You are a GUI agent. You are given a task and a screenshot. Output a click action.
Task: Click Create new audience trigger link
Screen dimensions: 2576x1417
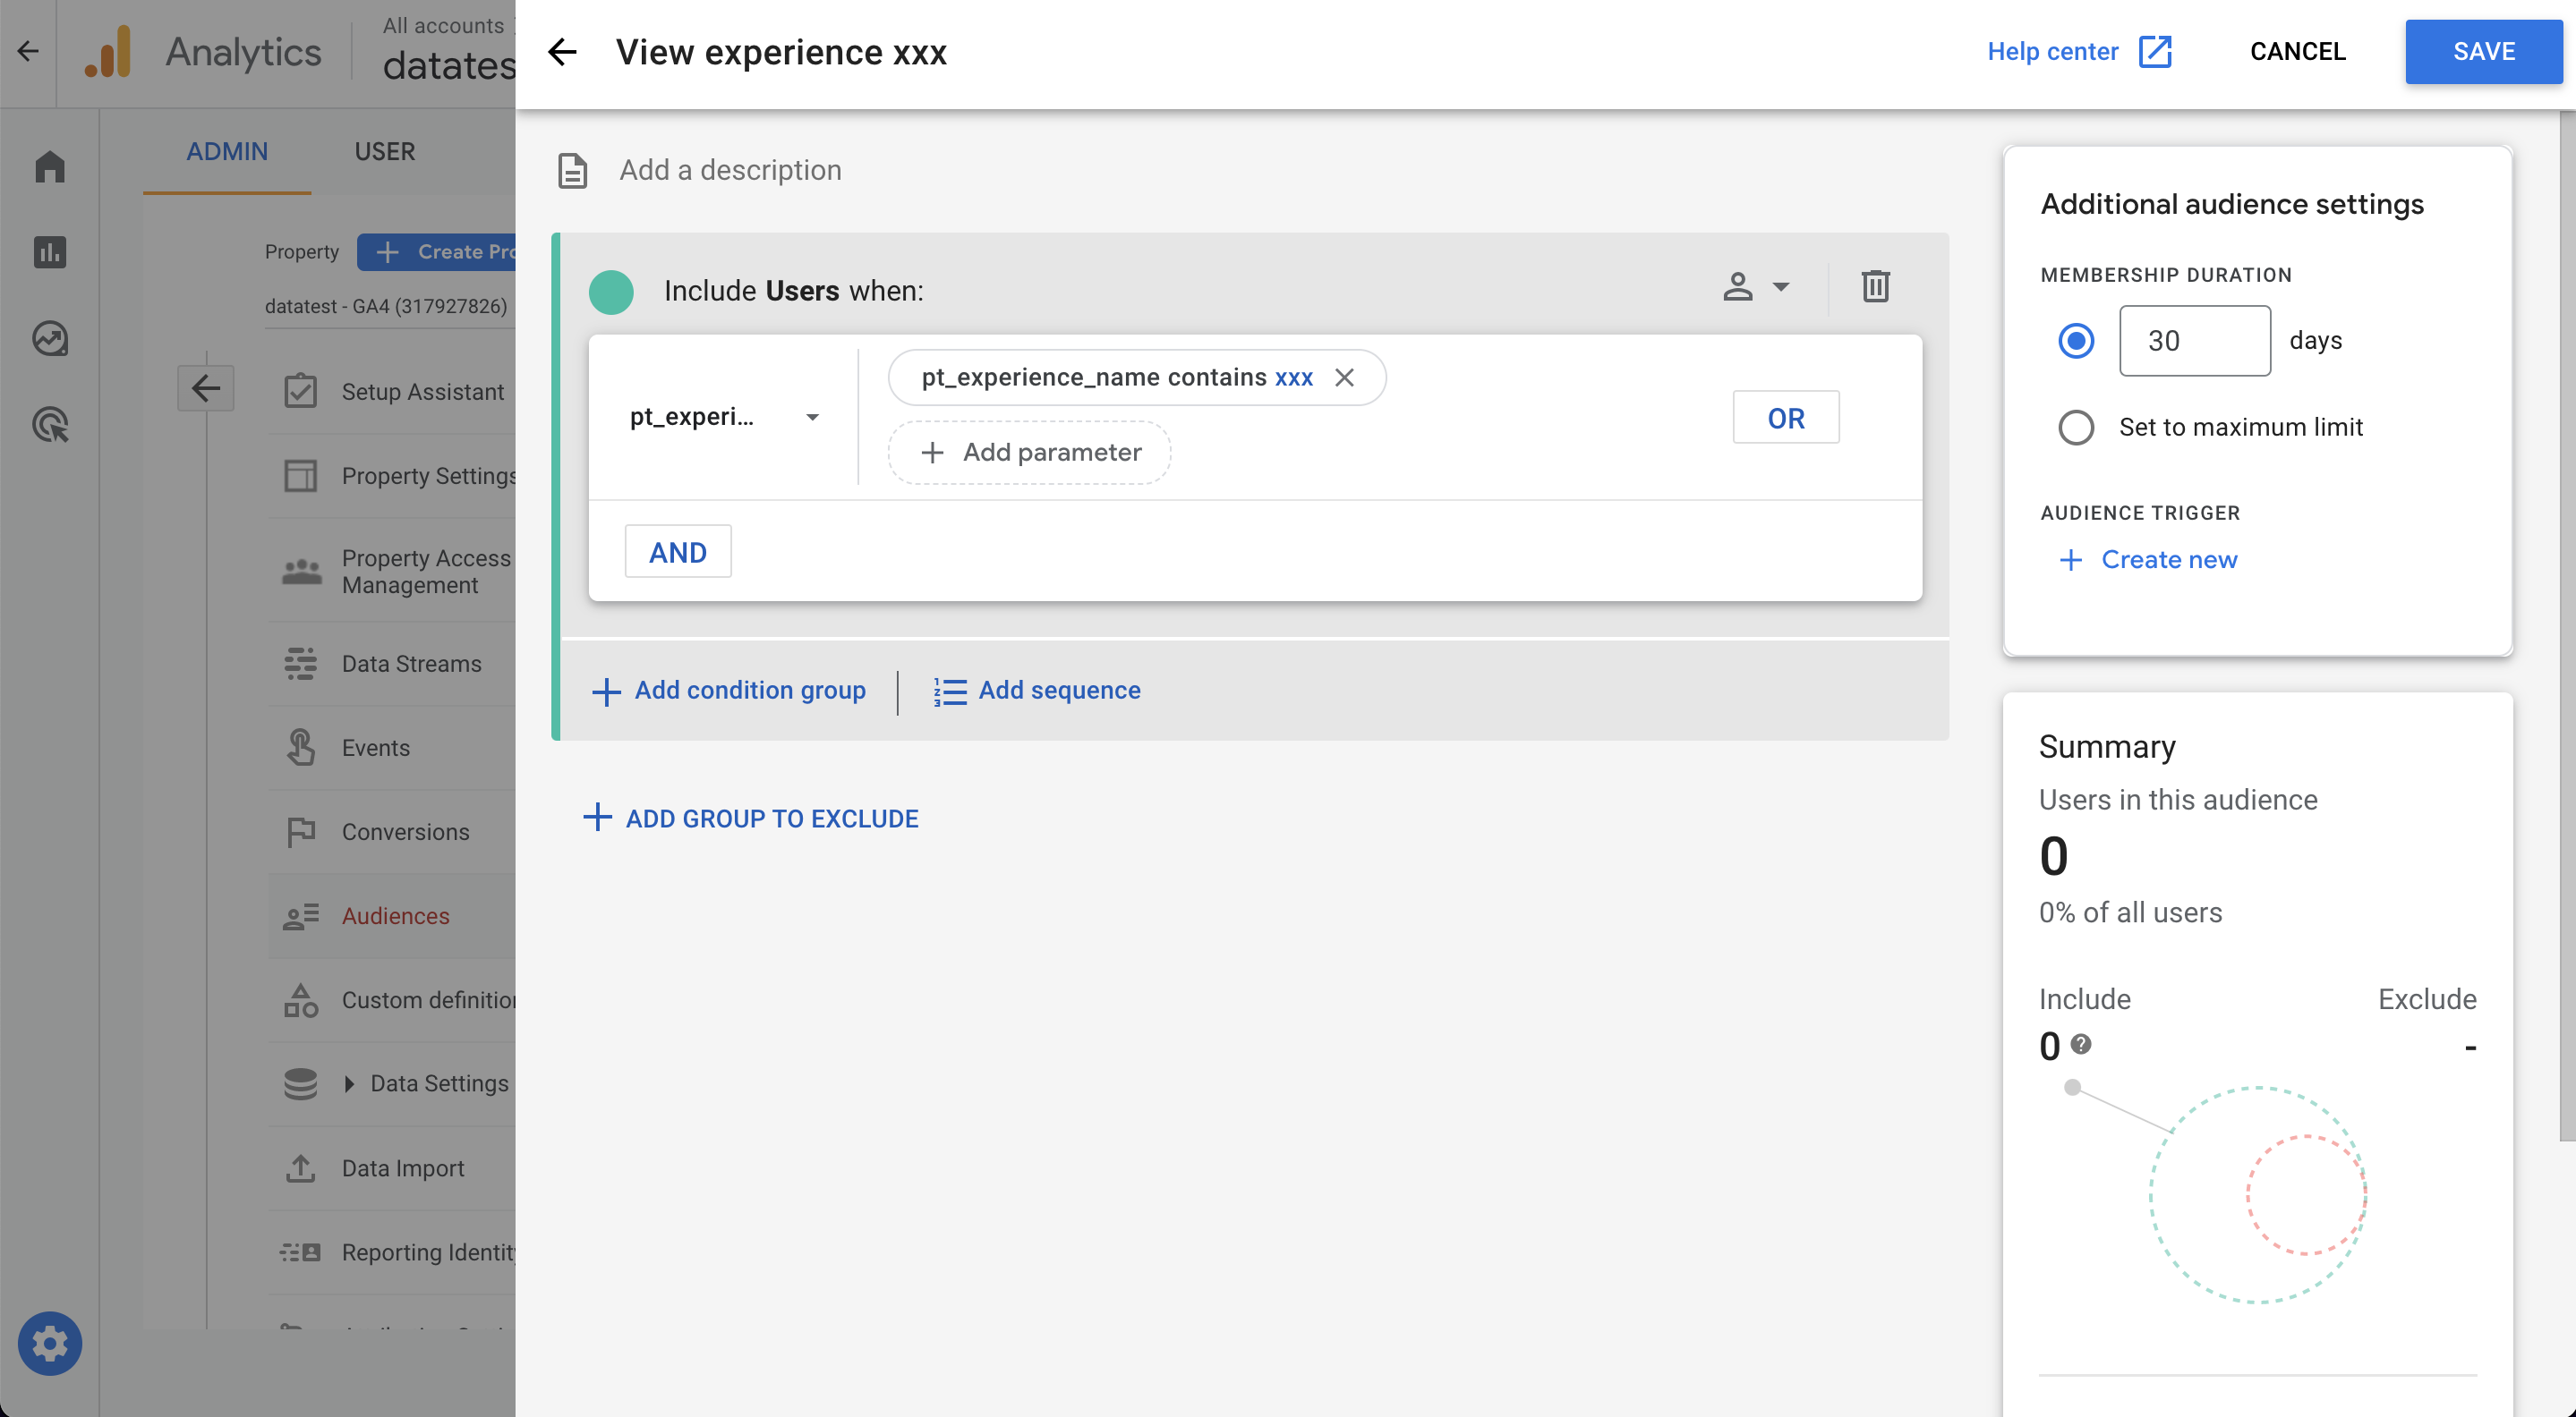click(x=2148, y=560)
